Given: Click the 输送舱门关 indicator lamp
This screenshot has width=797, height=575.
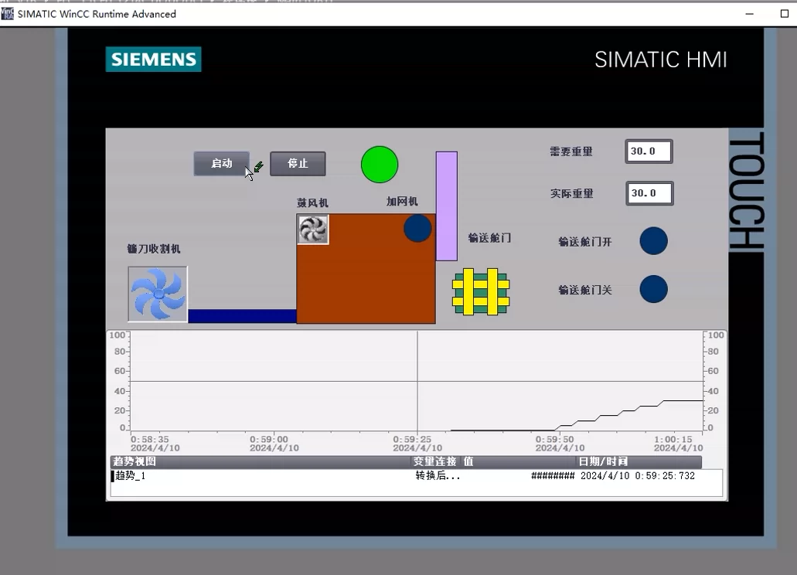Looking at the screenshot, I should [x=654, y=289].
